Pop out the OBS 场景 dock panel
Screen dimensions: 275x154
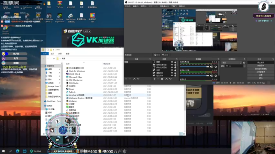pos(150,59)
